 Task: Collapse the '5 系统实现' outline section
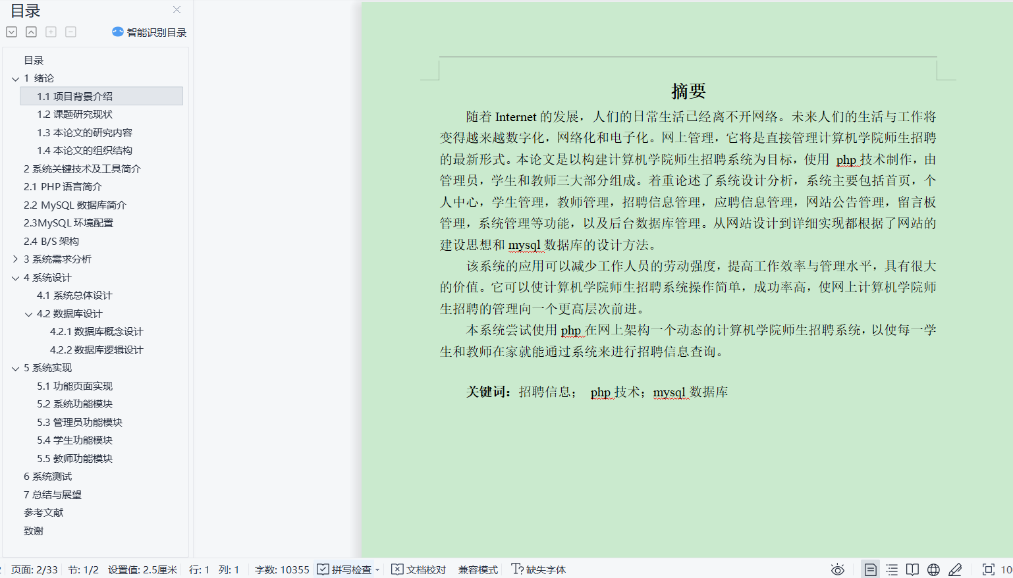click(15, 369)
